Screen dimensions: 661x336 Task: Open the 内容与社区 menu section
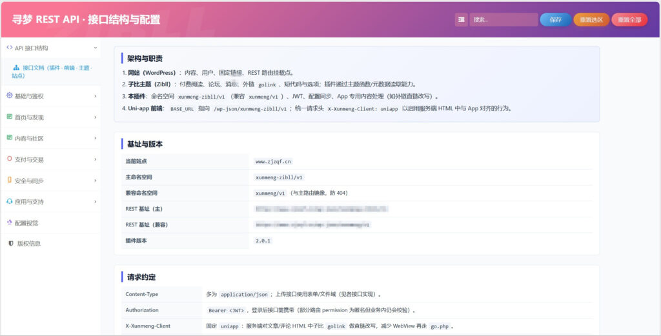click(50, 138)
